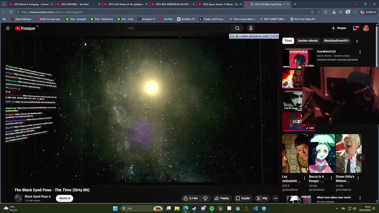Click the browser address bar URL
The image size is (379, 213).
coord(52,12)
